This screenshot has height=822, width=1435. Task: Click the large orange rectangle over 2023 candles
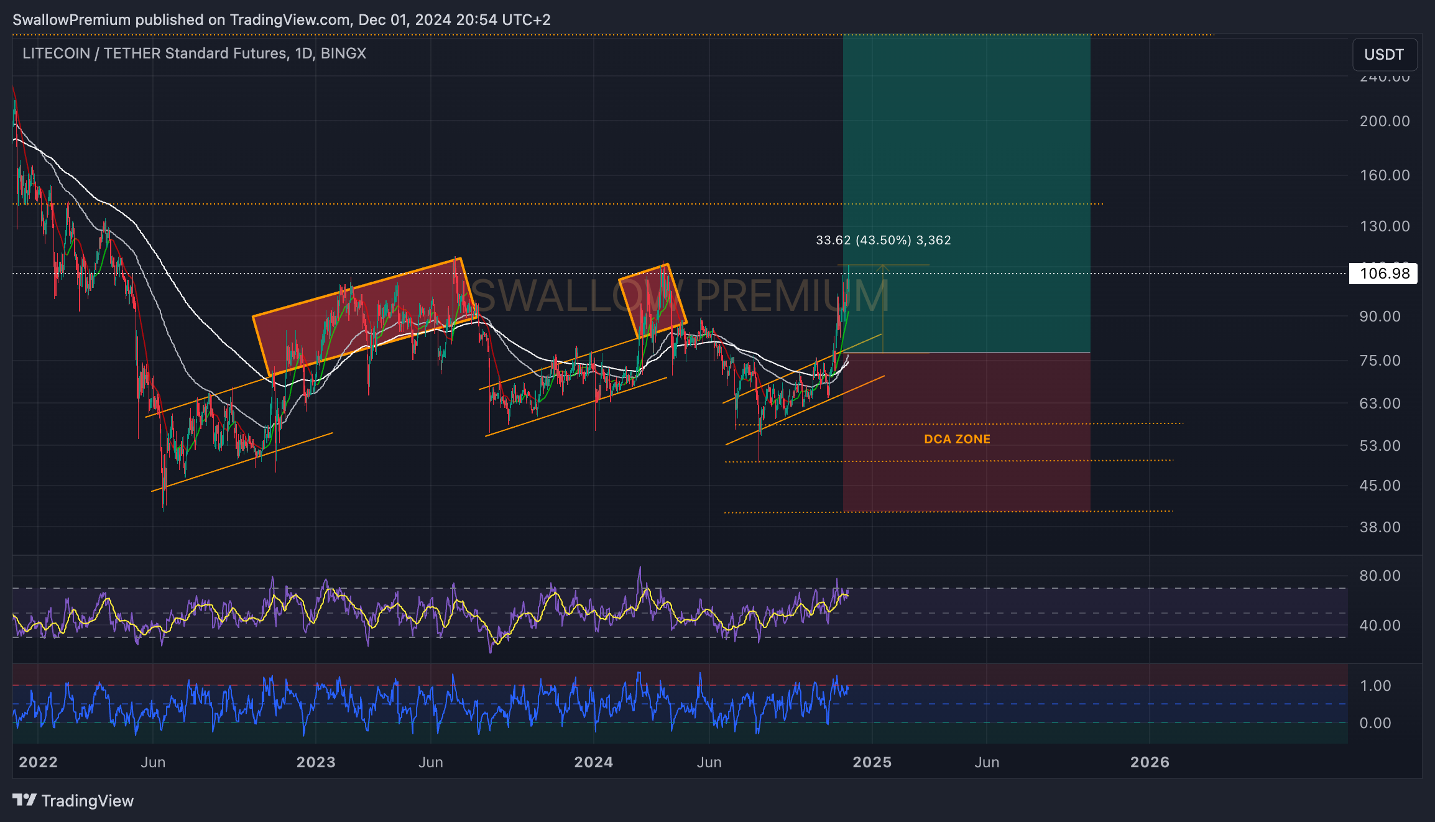tap(366, 317)
